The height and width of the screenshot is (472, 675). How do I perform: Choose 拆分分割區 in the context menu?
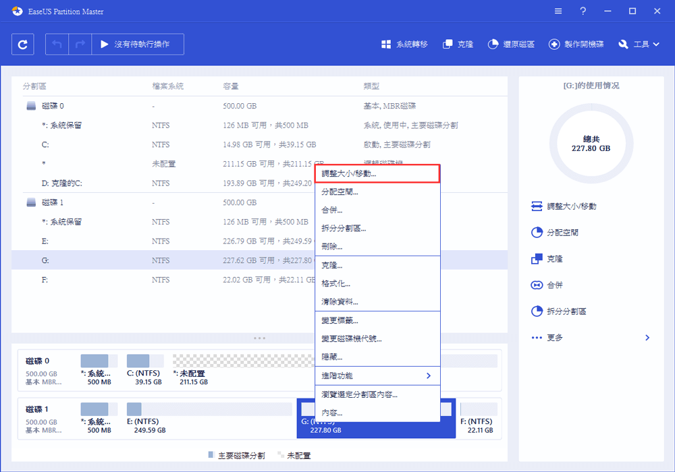pyautogui.click(x=377, y=229)
